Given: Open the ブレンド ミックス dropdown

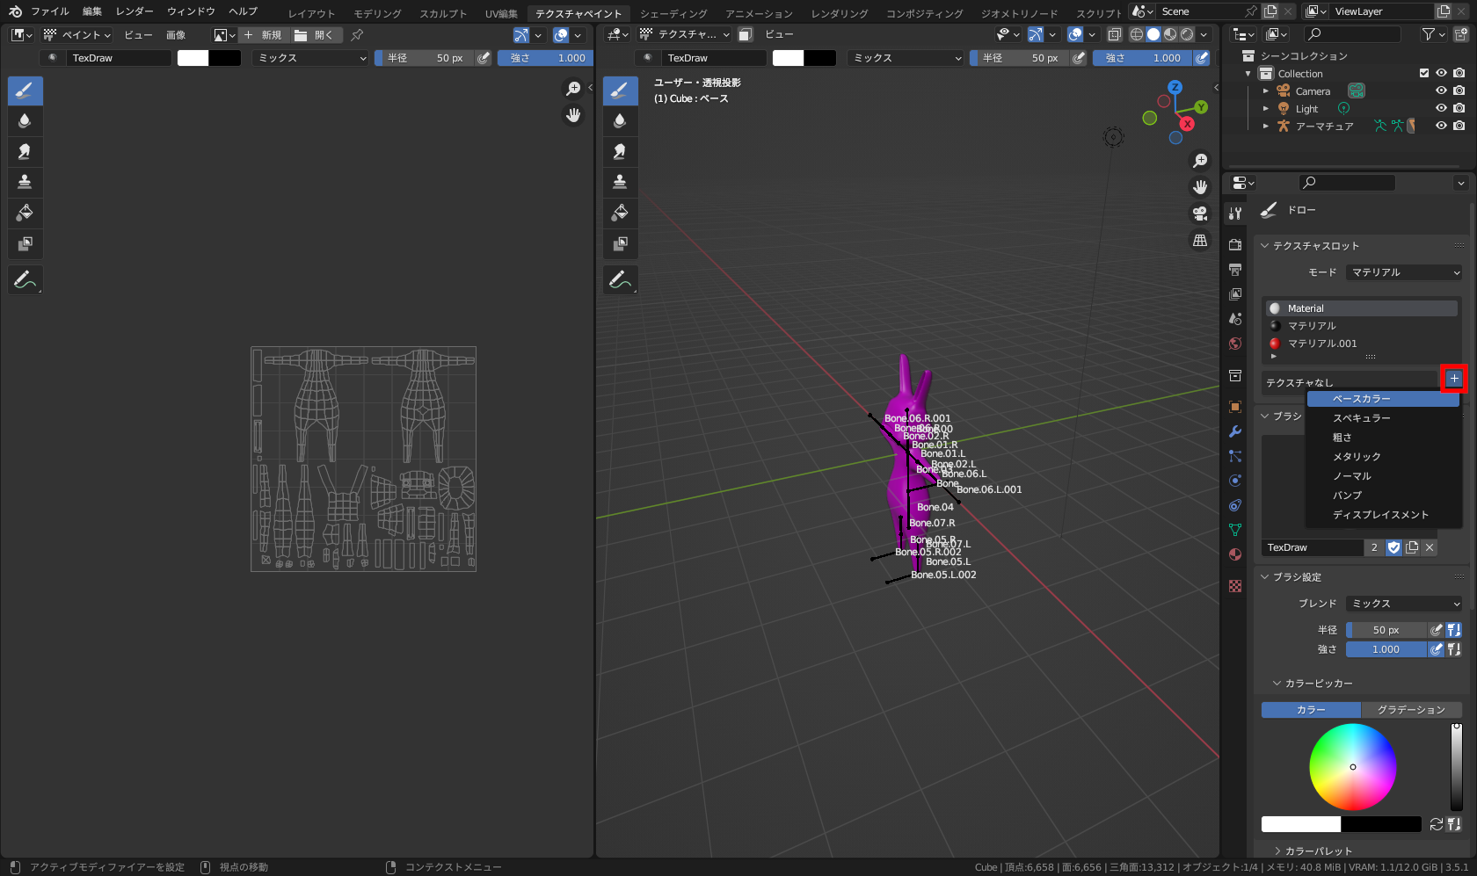Looking at the screenshot, I should click(1404, 604).
